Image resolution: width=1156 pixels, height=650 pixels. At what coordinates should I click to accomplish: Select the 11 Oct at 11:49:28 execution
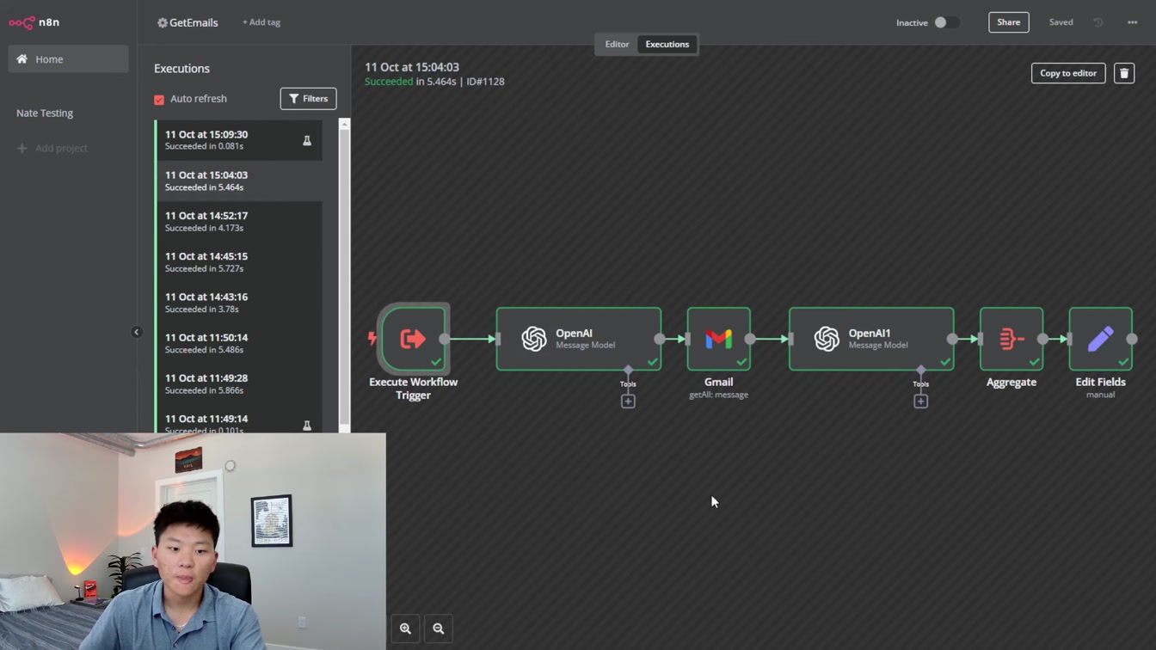pos(239,383)
